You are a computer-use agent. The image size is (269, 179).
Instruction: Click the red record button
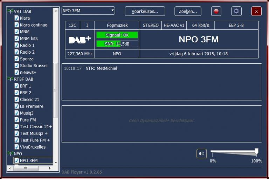(x=216, y=11)
